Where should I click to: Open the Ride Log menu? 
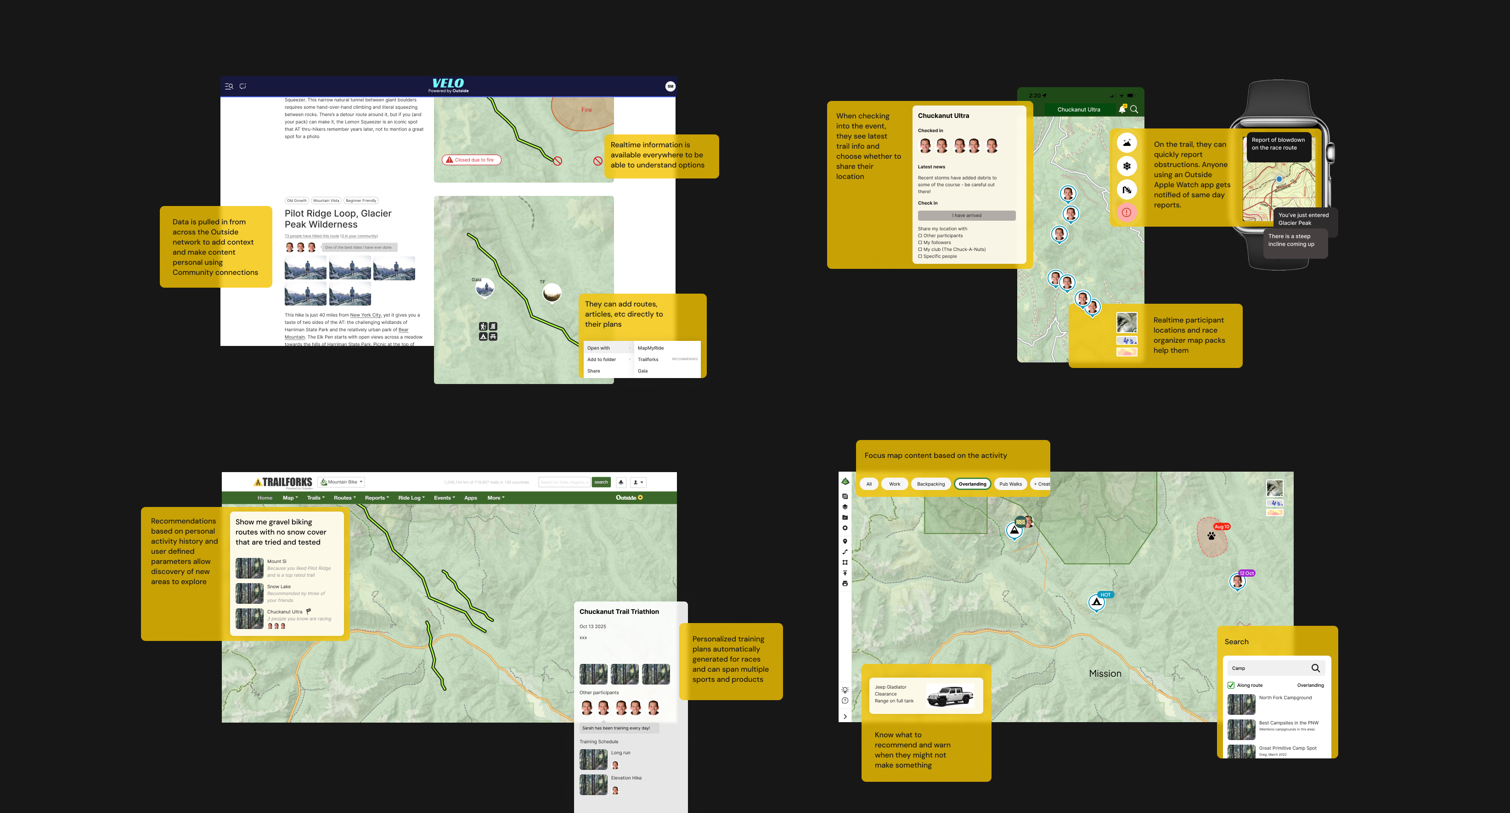411,497
